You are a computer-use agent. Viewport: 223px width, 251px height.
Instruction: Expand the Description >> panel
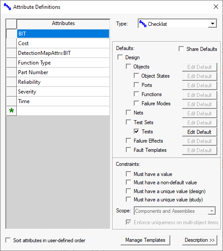tap(200, 240)
